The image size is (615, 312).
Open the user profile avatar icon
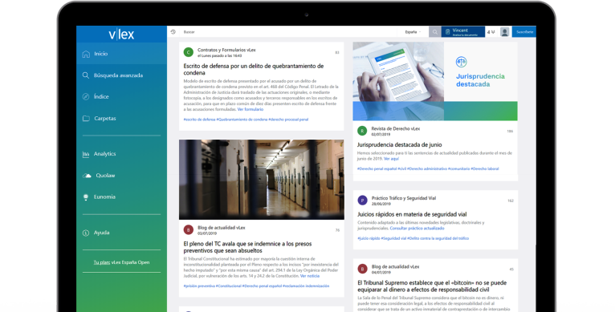click(505, 32)
